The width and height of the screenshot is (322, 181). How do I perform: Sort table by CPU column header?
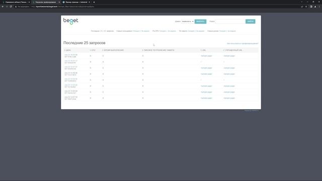(x=93, y=50)
